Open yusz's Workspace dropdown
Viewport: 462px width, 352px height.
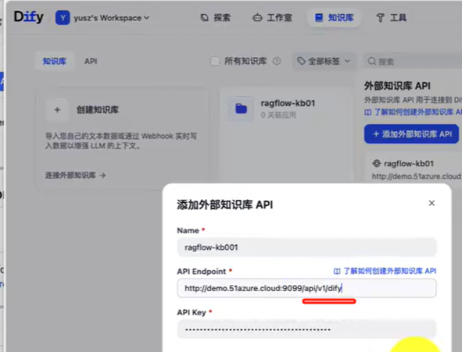pos(102,18)
